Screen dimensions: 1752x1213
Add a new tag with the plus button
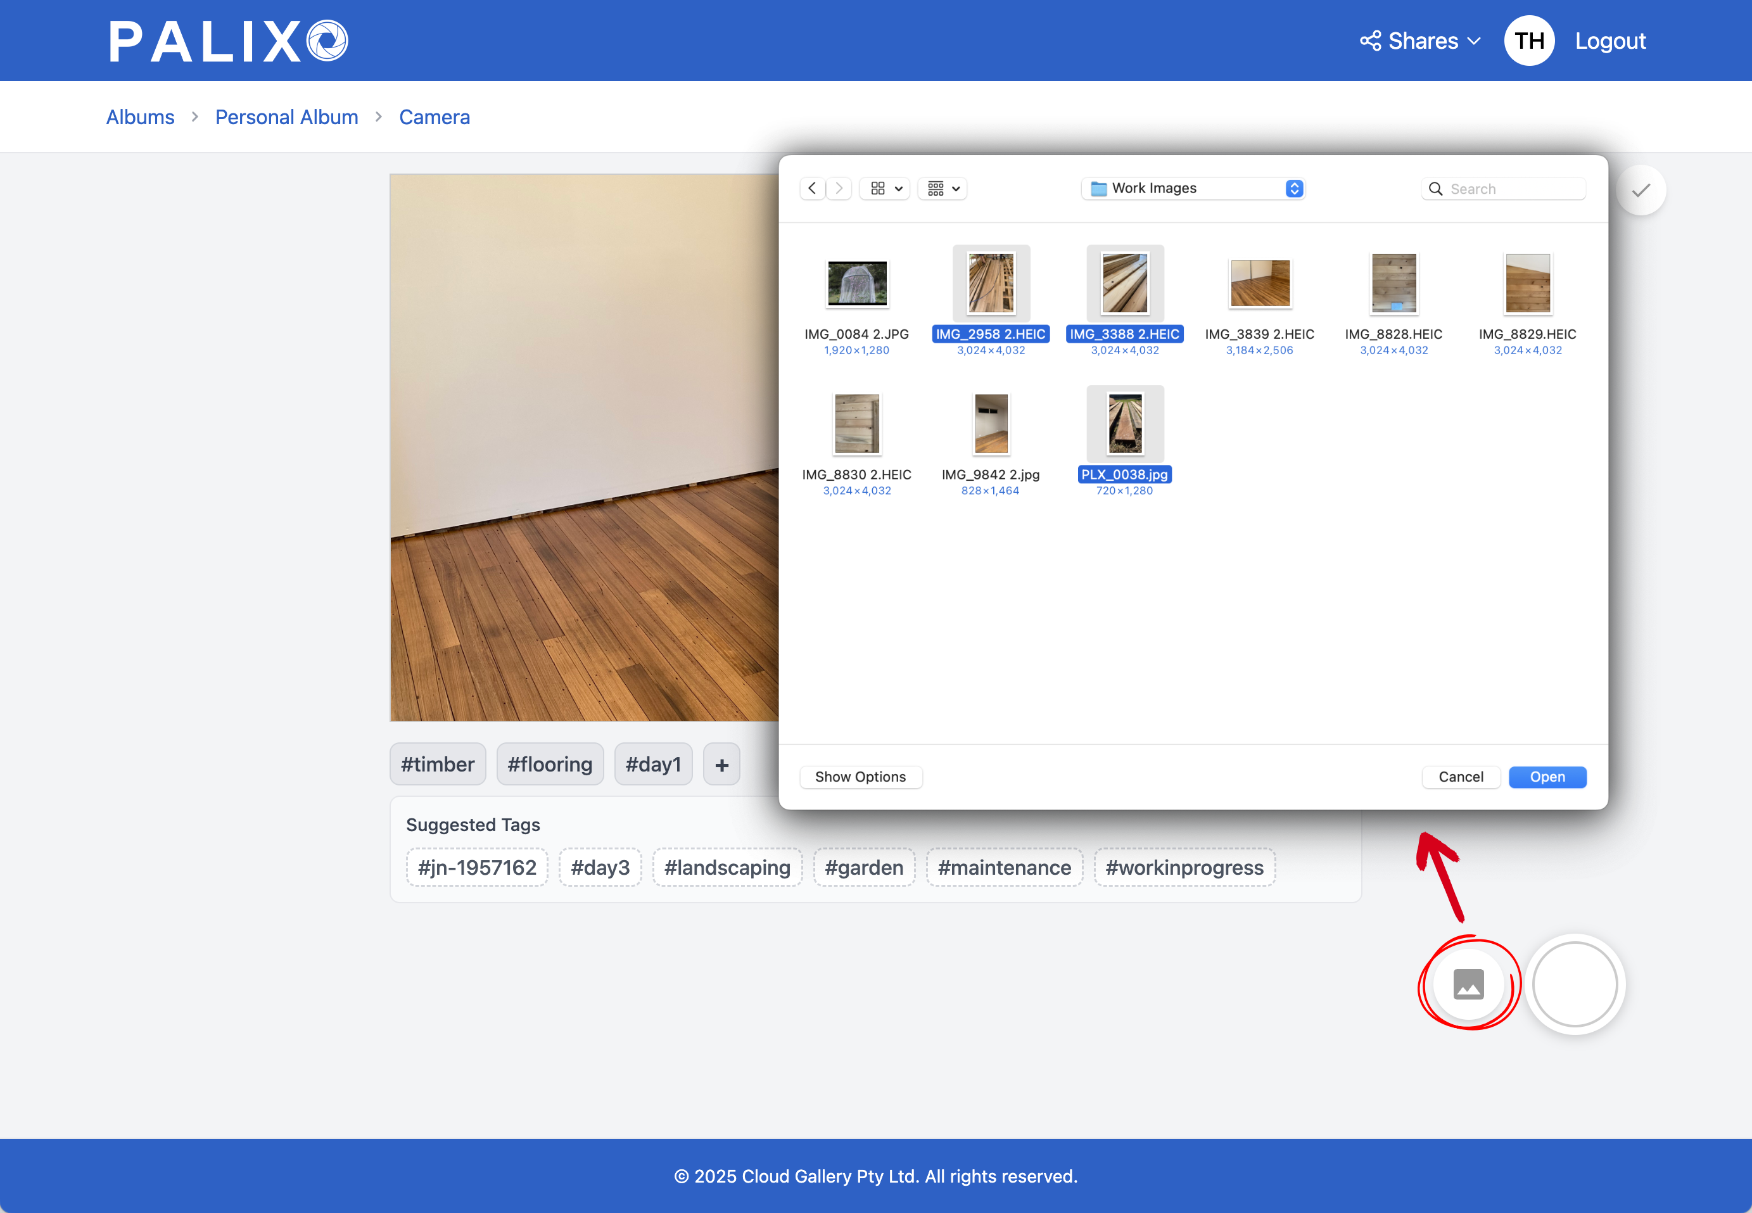click(x=721, y=764)
